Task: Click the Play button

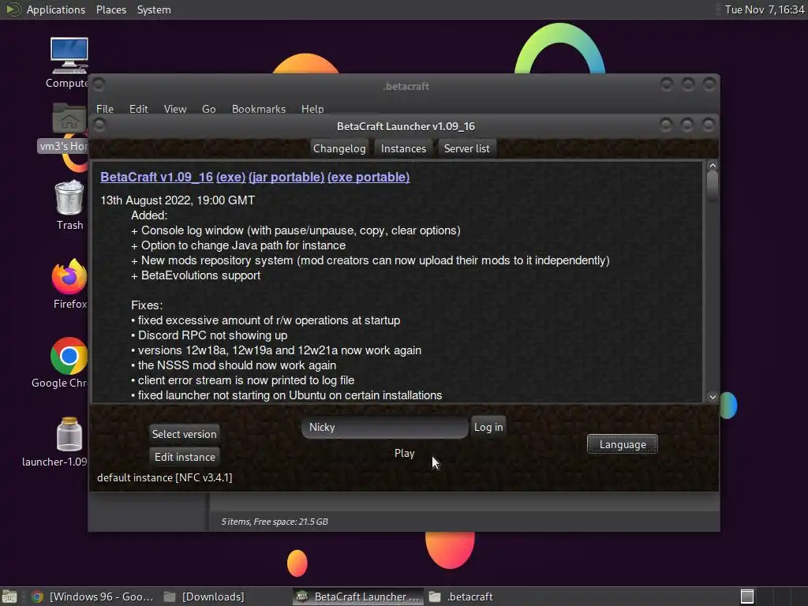Action: [404, 453]
